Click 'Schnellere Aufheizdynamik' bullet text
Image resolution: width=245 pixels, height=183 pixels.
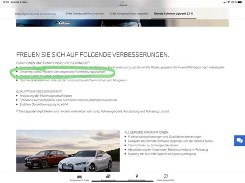pyautogui.click(x=68, y=100)
